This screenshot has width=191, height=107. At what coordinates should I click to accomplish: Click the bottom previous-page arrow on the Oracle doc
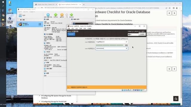[x=169, y=69]
